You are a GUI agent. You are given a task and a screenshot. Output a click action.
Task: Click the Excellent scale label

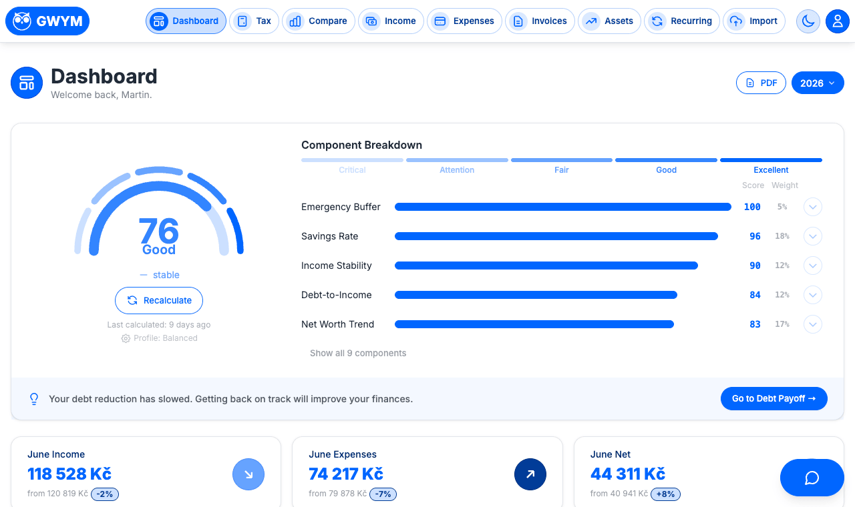point(771,170)
